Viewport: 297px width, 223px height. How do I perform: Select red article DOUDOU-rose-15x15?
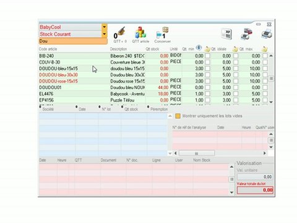click(x=153, y=81)
